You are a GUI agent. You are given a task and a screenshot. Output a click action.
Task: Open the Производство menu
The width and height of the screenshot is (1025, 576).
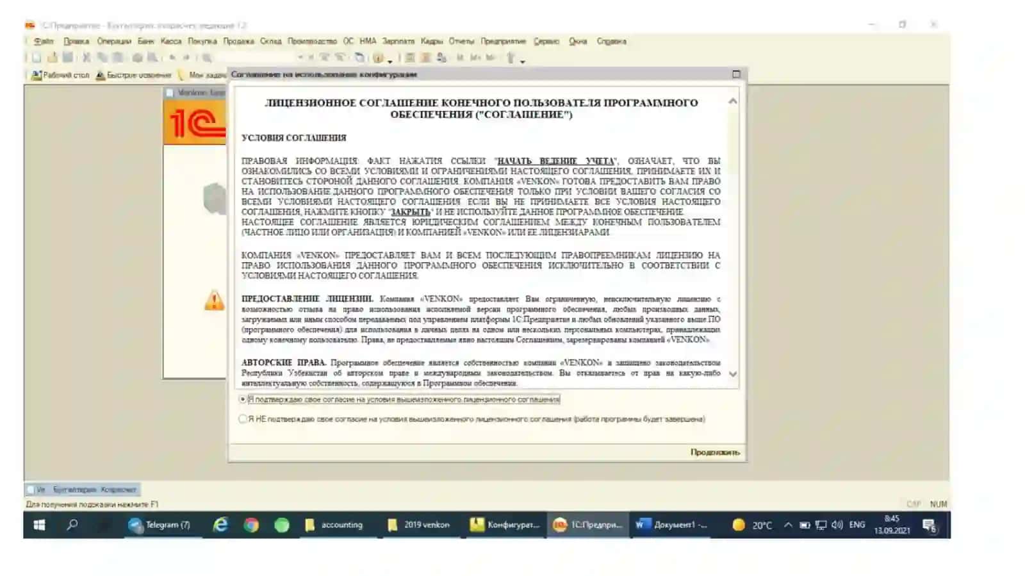point(312,41)
